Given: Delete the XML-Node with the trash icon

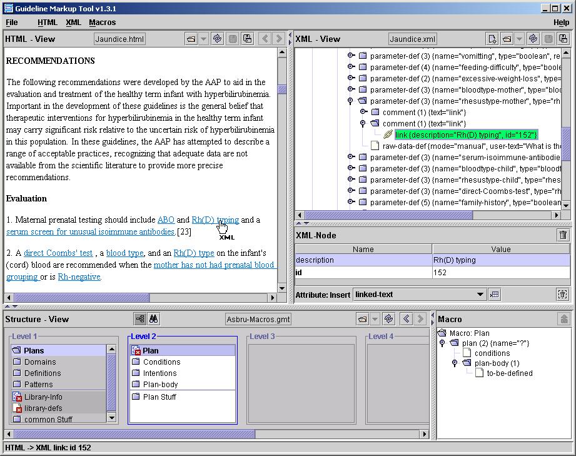Looking at the screenshot, I should 563,235.
